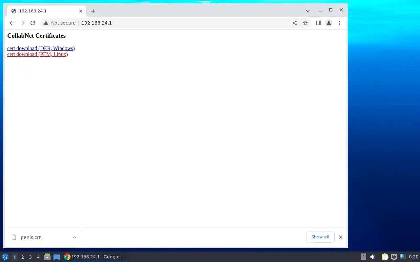Bookmark this page with the star icon

pyautogui.click(x=305, y=23)
